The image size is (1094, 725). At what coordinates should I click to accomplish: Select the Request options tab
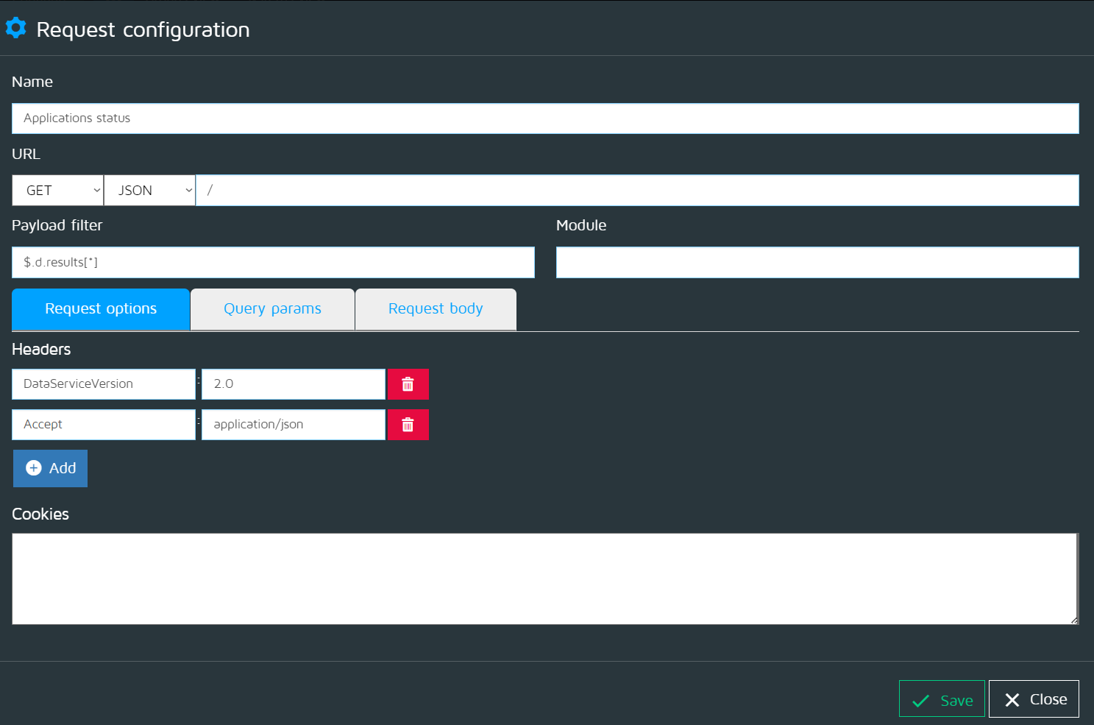[101, 309]
